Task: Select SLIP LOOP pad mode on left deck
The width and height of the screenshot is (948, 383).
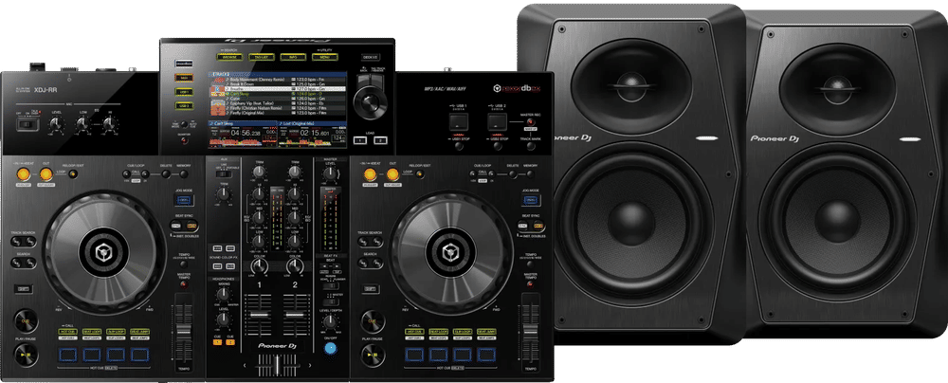Action: coord(116,332)
